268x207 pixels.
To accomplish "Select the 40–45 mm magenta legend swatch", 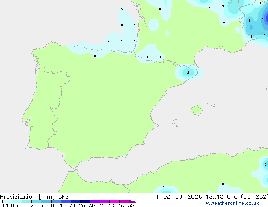I will point(115,202).
